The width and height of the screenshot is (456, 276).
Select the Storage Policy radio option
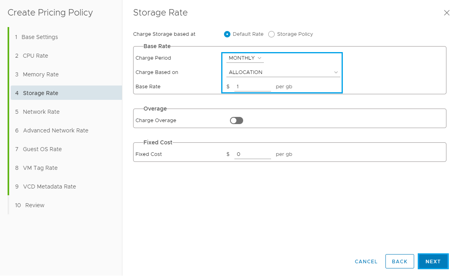271,34
